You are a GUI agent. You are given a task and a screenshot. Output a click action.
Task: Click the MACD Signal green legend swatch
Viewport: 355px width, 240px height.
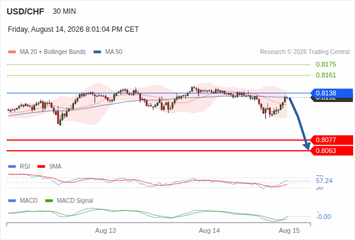click(x=49, y=201)
